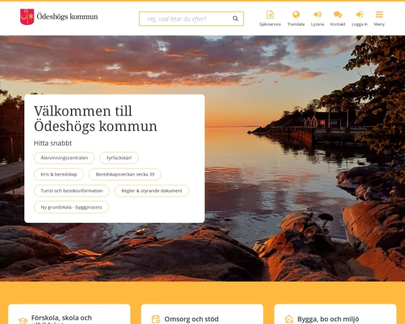Click the Logga in arrow icon
Image resolution: width=405 pixels, height=324 pixels.
360,14
